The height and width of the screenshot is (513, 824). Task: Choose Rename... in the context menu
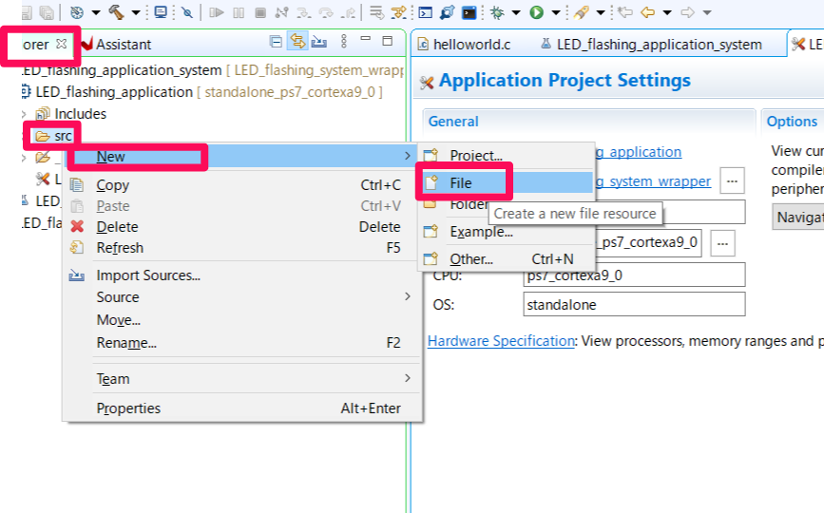point(242,343)
